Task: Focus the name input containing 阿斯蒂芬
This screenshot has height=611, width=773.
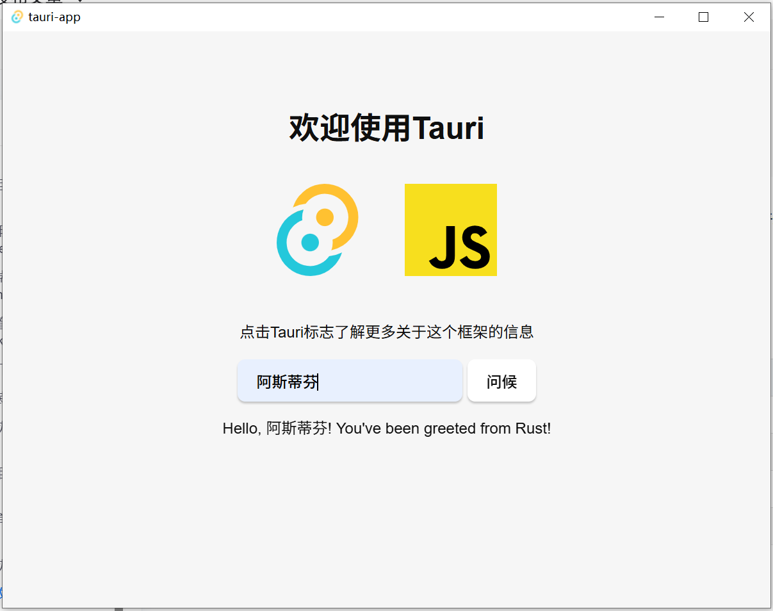Action: point(350,381)
